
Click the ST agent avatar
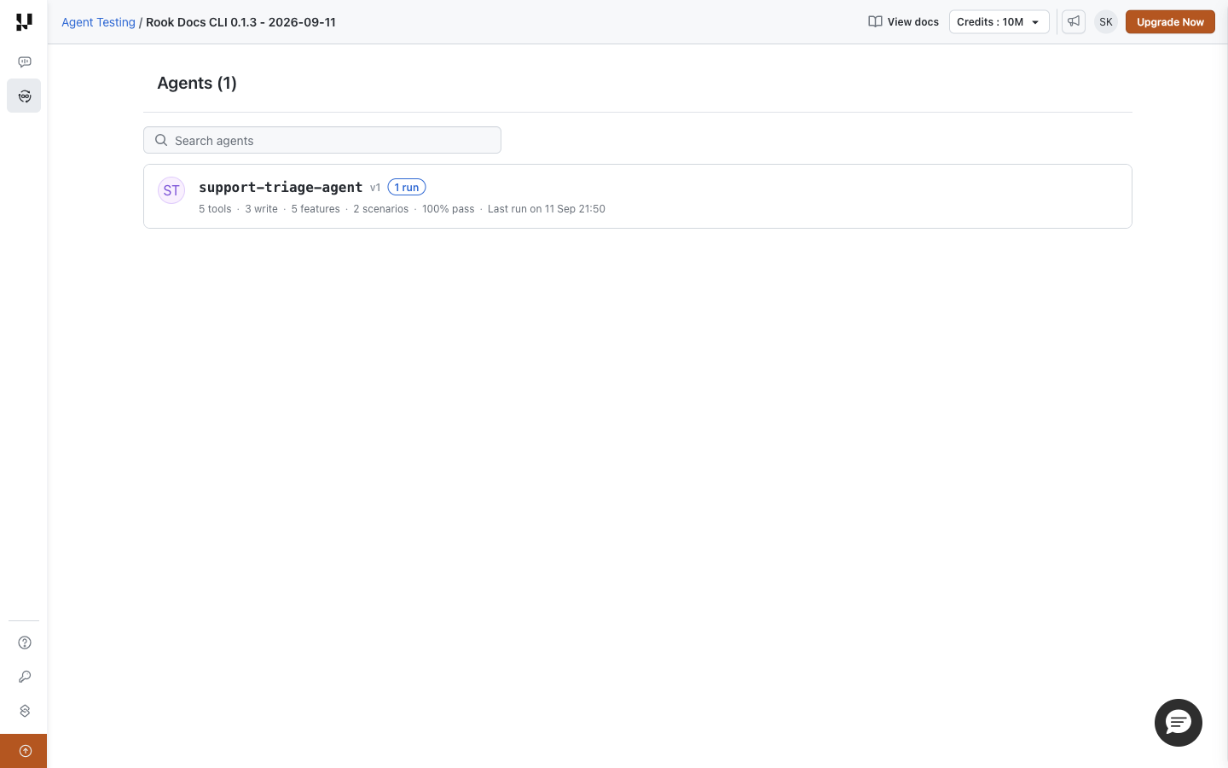171,190
